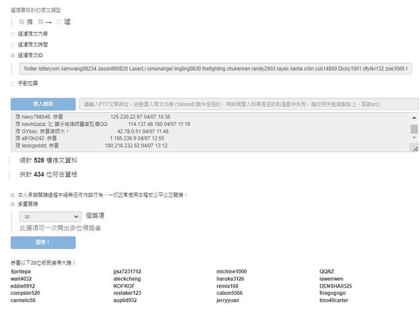Enable the 過濾推文時間 filter checkbox
The image size is (420, 312).
(x=13, y=45)
